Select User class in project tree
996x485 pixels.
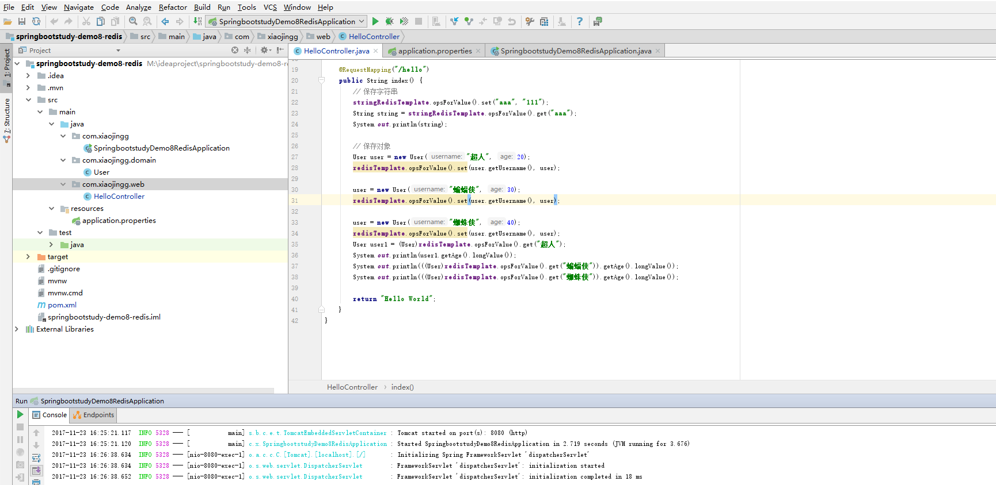[x=101, y=172]
